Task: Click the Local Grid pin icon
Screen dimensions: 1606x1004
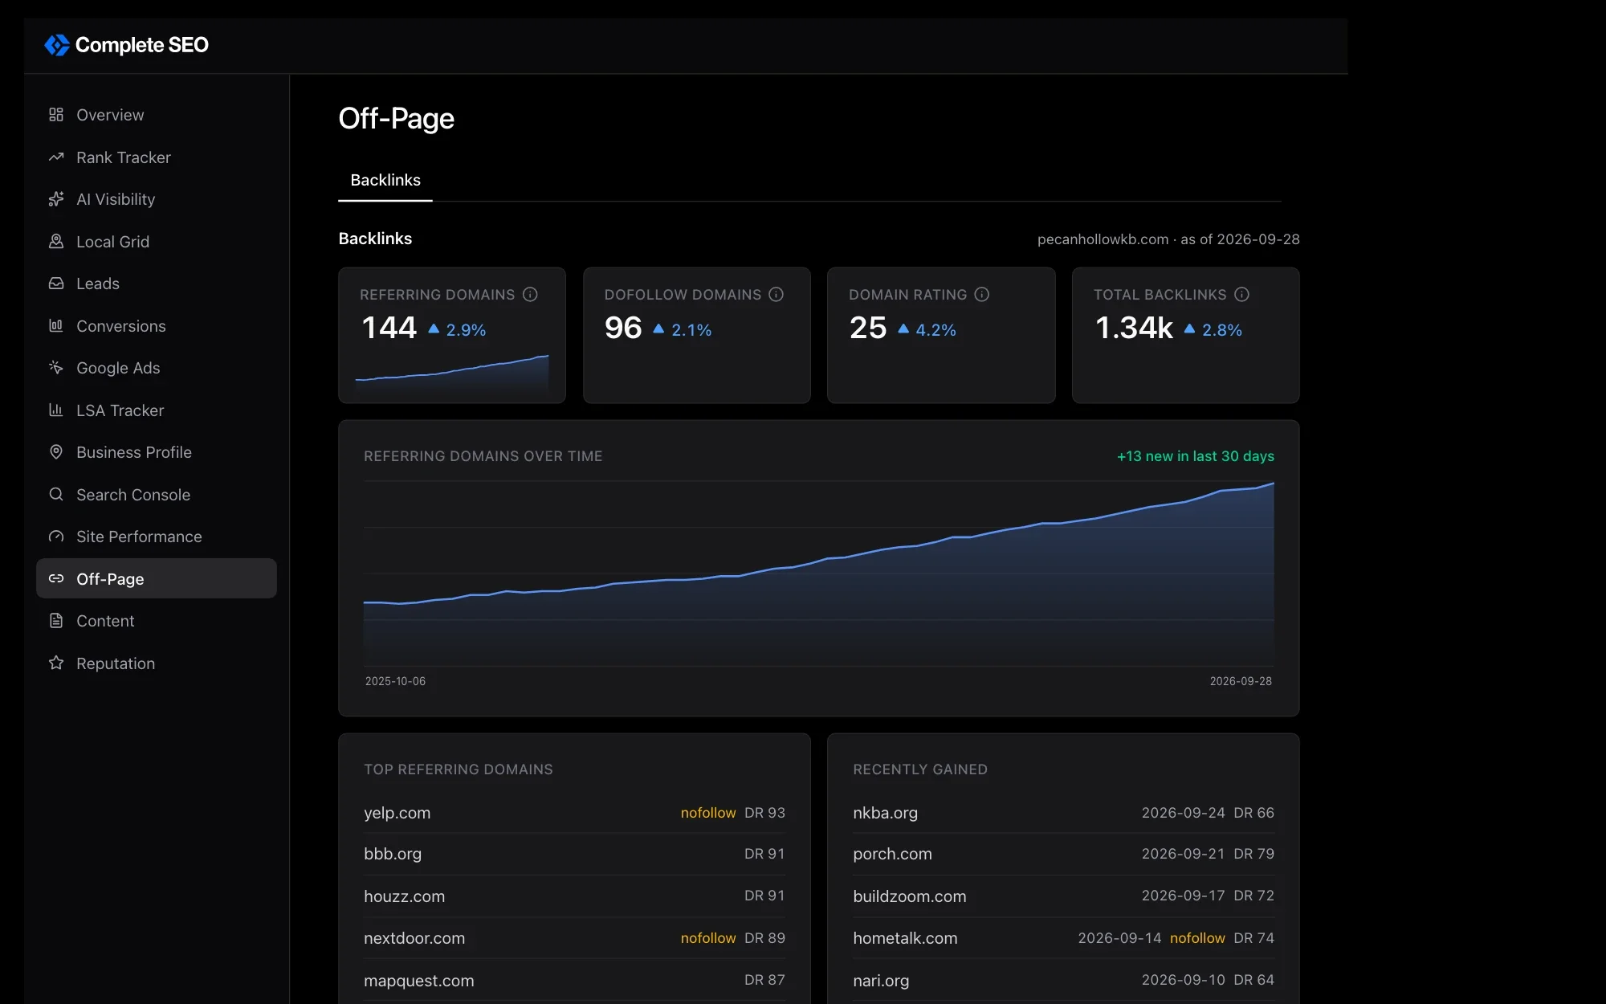Action: click(x=56, y=242)
